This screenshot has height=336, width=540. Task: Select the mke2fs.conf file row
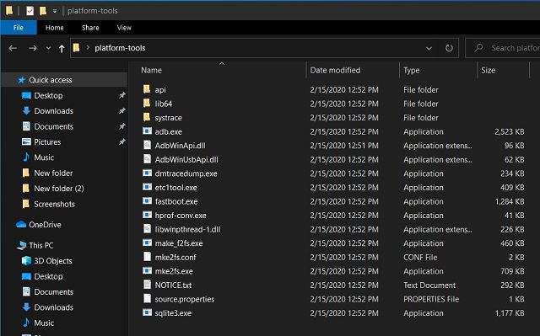(x=333, y=257)
